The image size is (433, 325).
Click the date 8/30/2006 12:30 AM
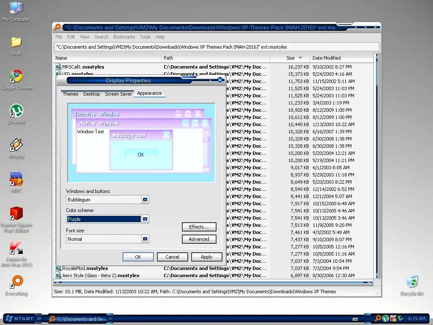pos(334,275)
